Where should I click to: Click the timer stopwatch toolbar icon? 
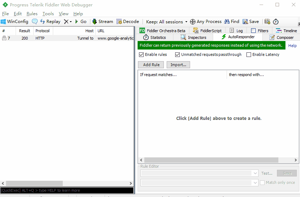(276, 22)
